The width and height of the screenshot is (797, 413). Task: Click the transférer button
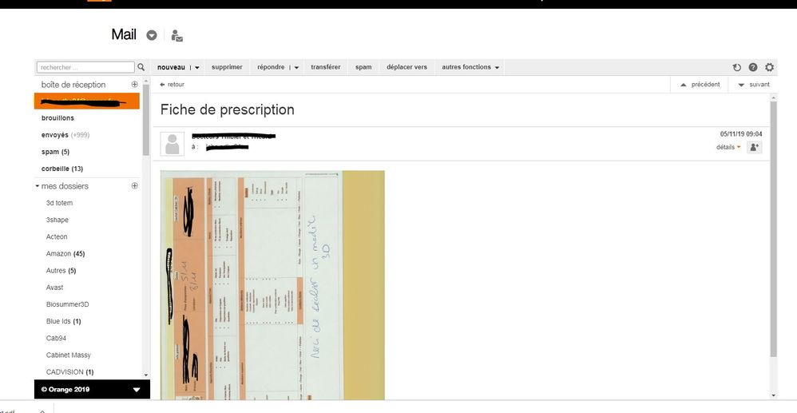click(x=325, y=68)
